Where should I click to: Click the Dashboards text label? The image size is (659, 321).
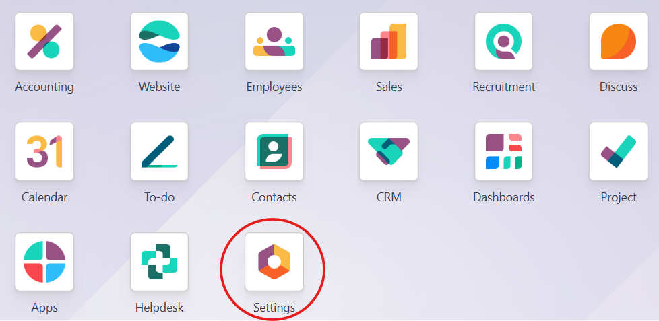[x=503, y=197]
